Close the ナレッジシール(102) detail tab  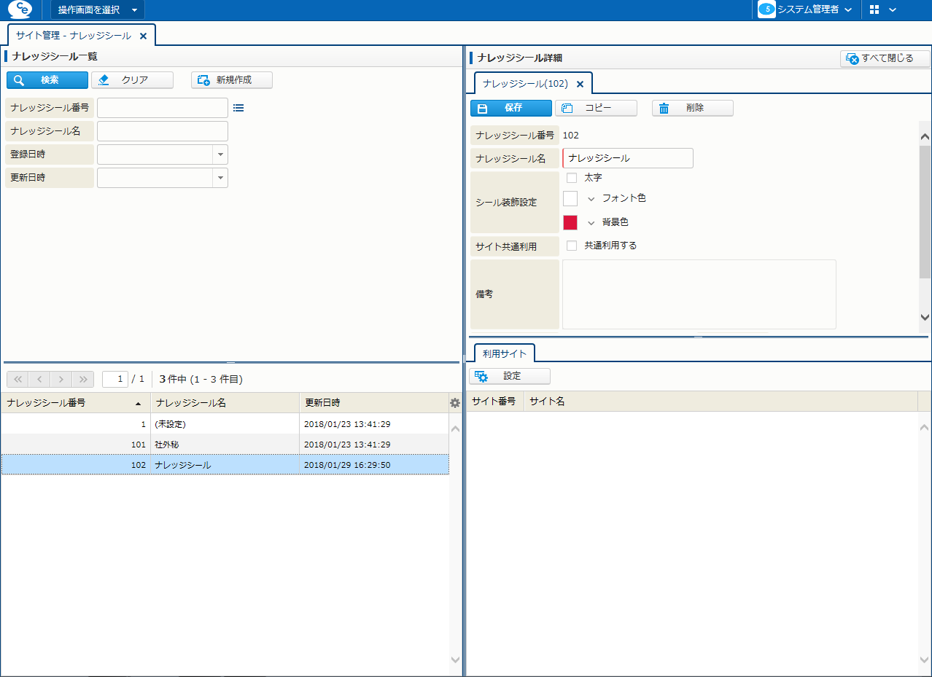tap(580, 84)
